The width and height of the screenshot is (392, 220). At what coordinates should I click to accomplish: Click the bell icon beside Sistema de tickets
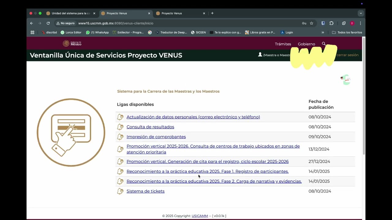click(x=120, y=191)
